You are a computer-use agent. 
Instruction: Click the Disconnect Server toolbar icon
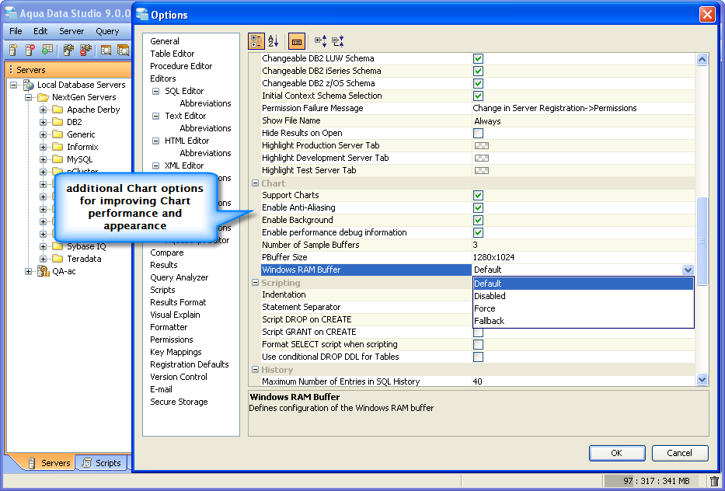[x=85, y=50]
